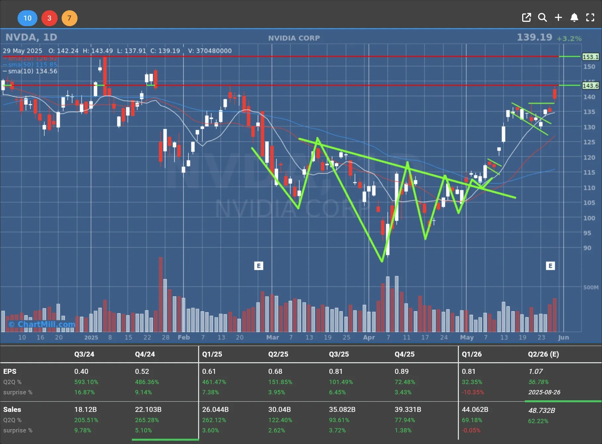
Task: Click the magnifier search icon
Action: (x=542, y=18)
